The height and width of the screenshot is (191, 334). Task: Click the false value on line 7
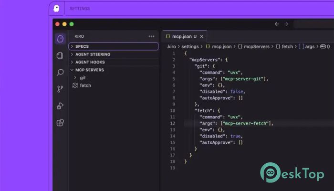coord(237,92)
